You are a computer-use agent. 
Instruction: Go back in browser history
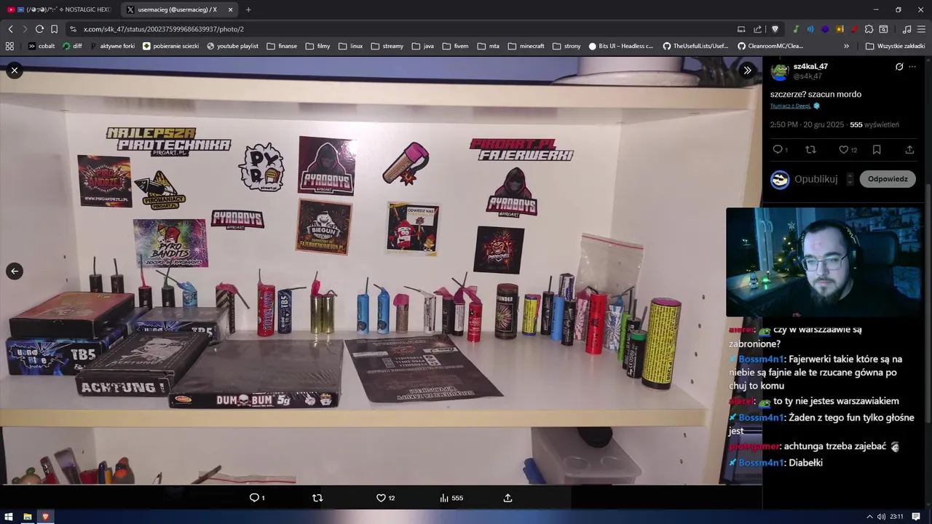[x=10, y=29]
